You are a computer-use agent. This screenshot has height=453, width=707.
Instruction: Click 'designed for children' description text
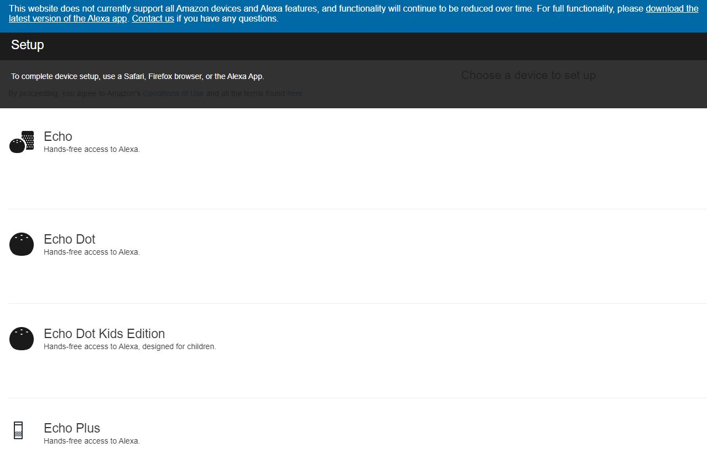[x=130, y=347]
